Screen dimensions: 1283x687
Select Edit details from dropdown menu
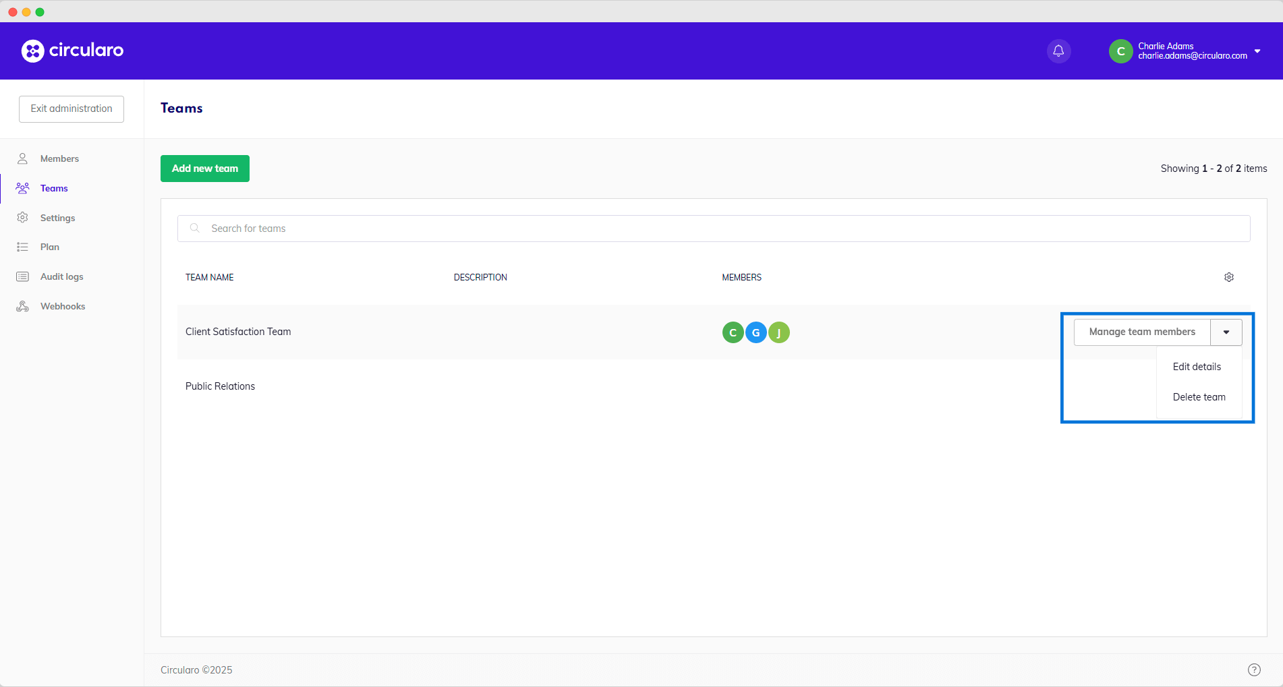coord(1197,367)
